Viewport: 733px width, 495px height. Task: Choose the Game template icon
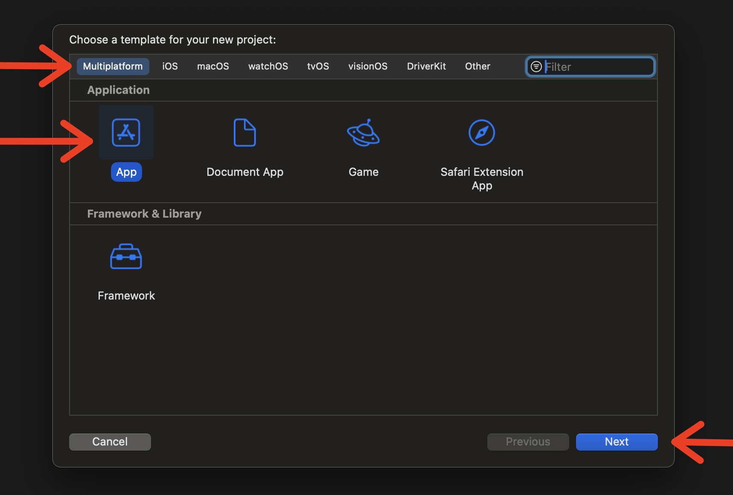pos(363,132)
